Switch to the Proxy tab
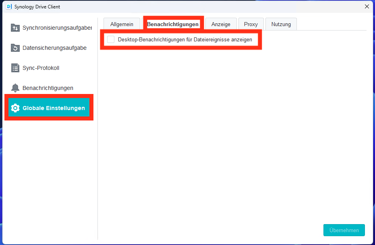Image resolution: width=375 pixels, height=245 pixels. coord(251,24)
